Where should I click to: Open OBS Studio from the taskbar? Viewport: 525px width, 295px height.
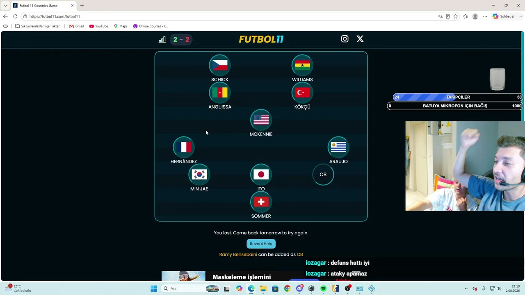[x=348, y=289]
